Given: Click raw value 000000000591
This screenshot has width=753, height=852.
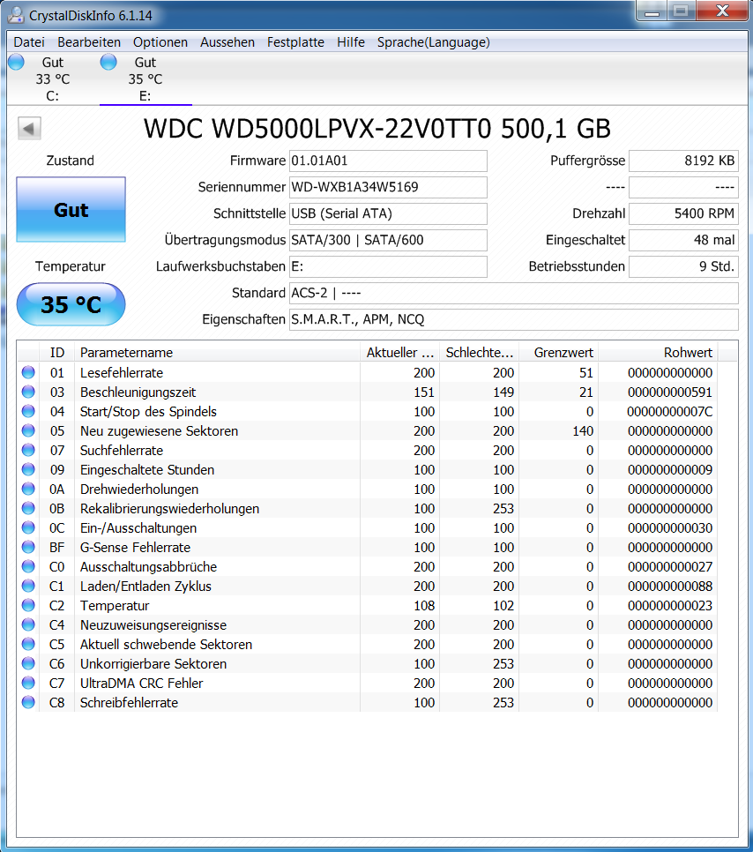Looking at the screenshot, I should [670, 392].
